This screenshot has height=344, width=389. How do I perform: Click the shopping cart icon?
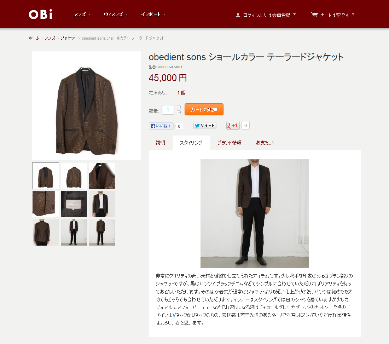[314, 15]
